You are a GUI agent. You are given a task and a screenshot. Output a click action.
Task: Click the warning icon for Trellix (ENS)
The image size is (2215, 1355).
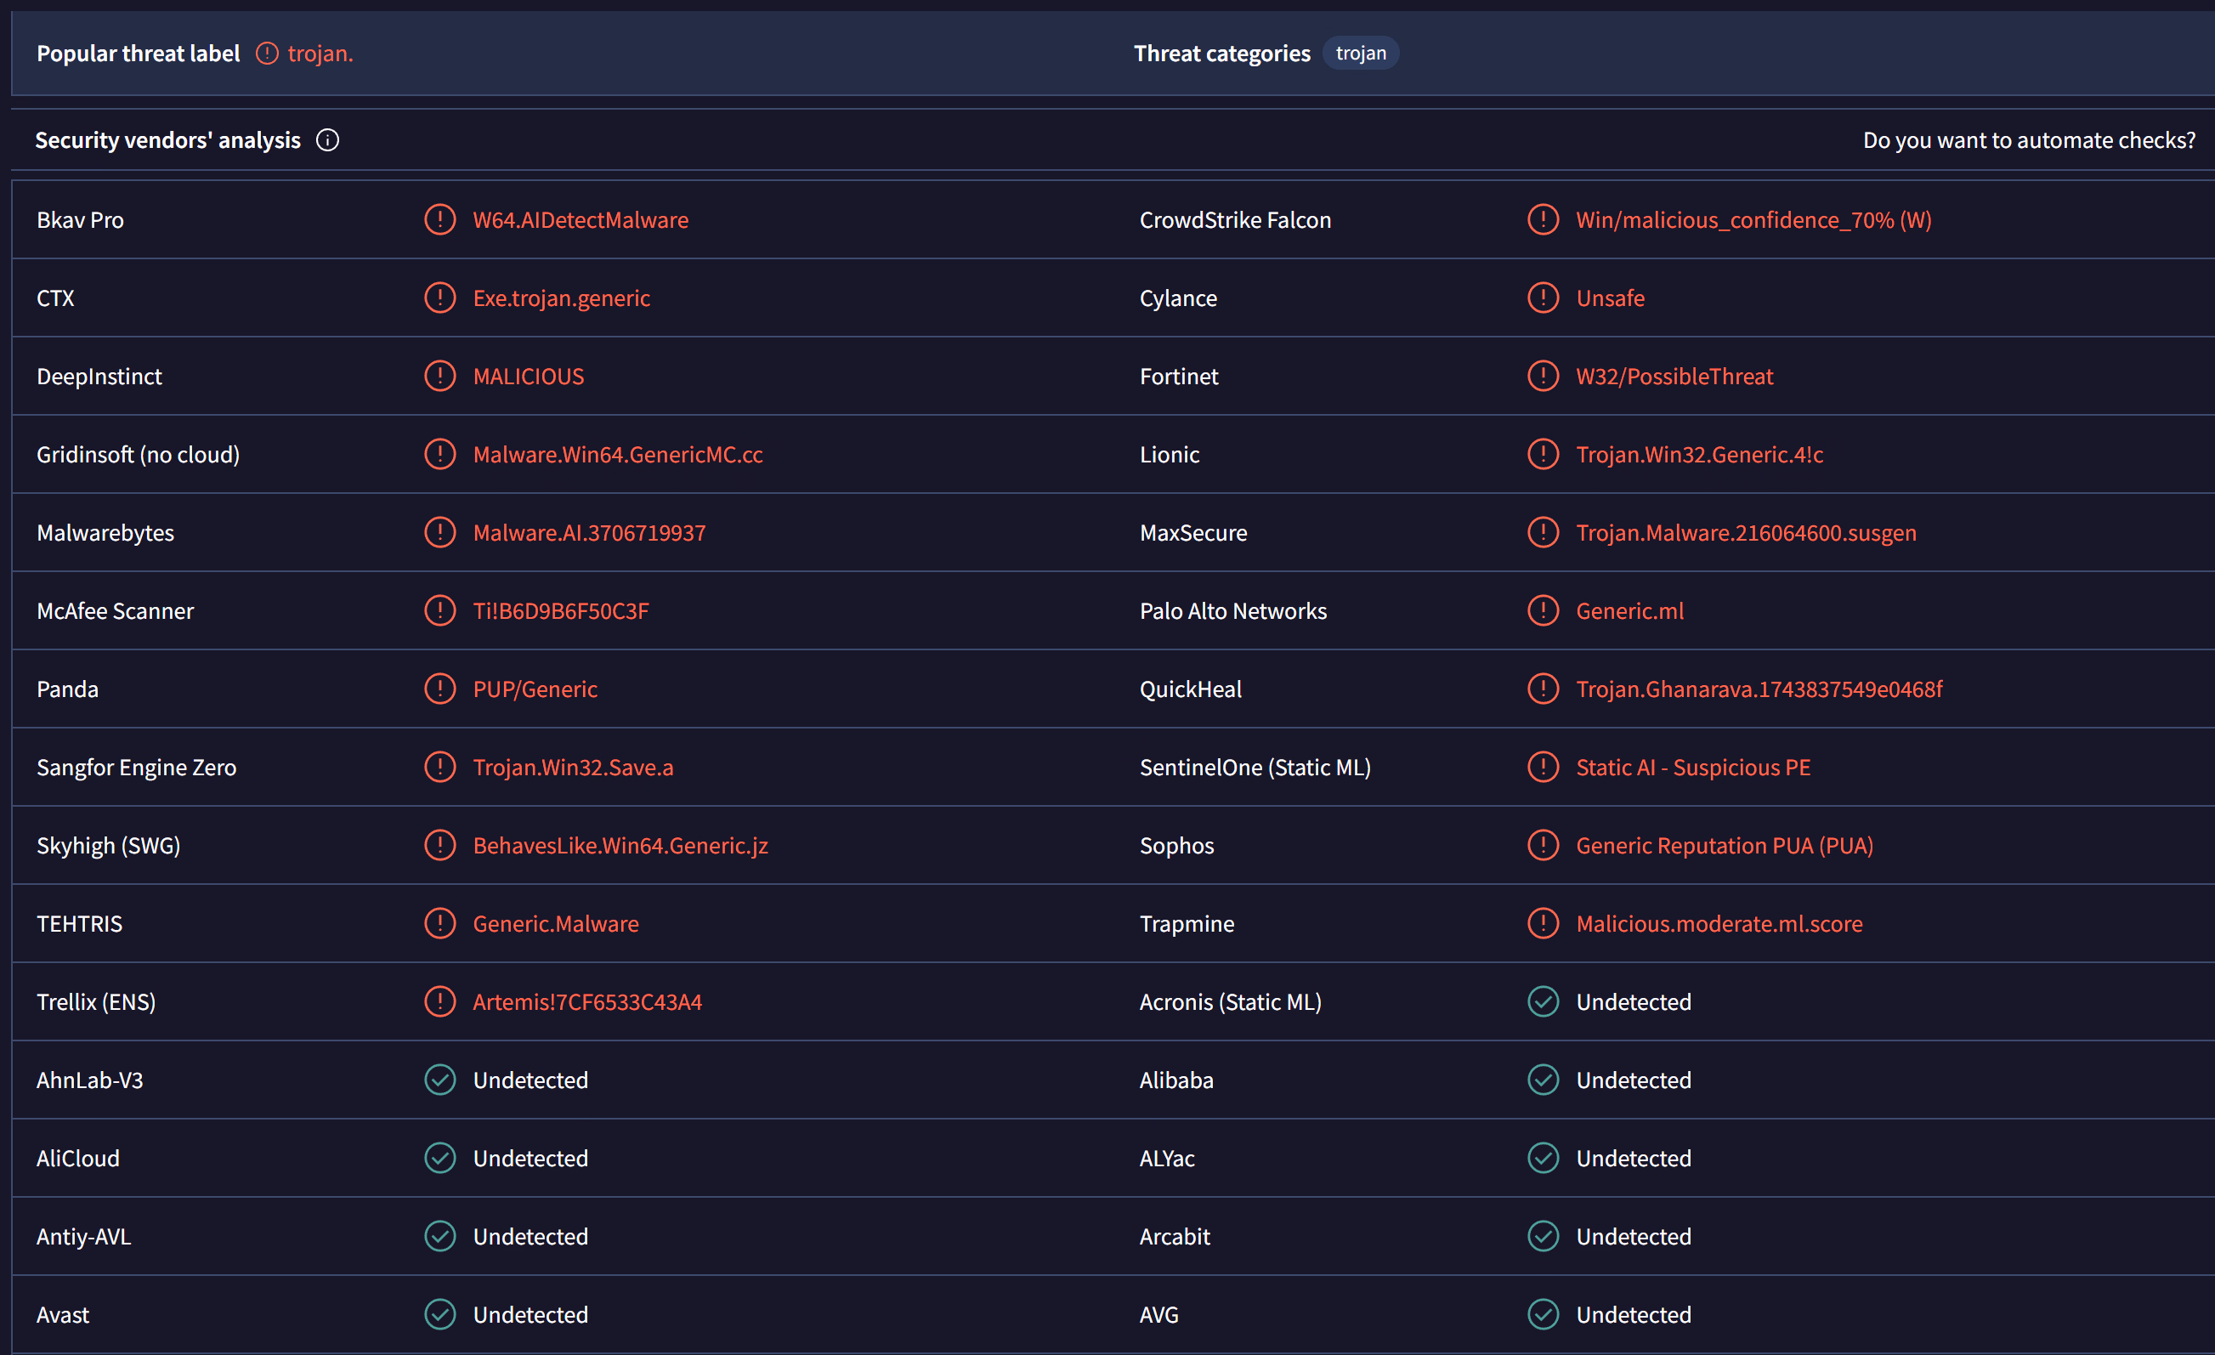point(439,1001)
